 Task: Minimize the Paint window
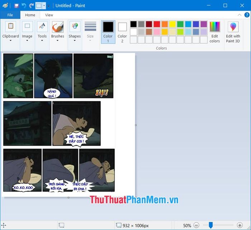[209, 5]
